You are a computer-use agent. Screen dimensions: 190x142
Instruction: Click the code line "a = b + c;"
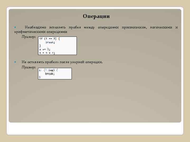point(47,53)
